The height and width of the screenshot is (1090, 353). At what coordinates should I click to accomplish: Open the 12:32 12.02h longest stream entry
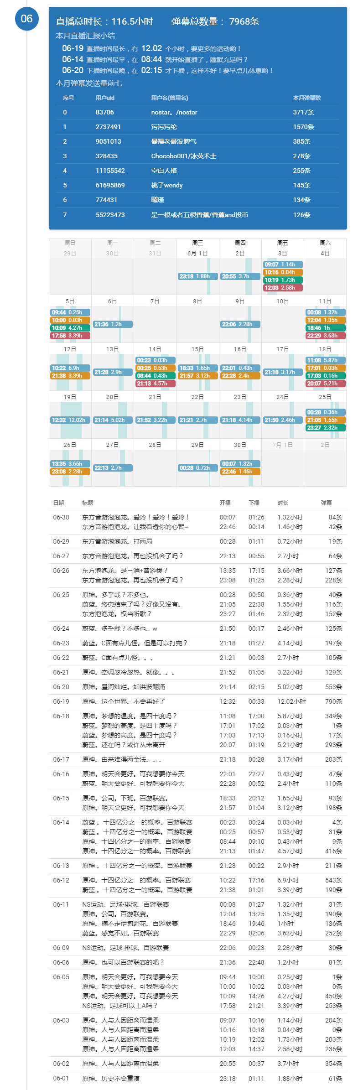70,420
